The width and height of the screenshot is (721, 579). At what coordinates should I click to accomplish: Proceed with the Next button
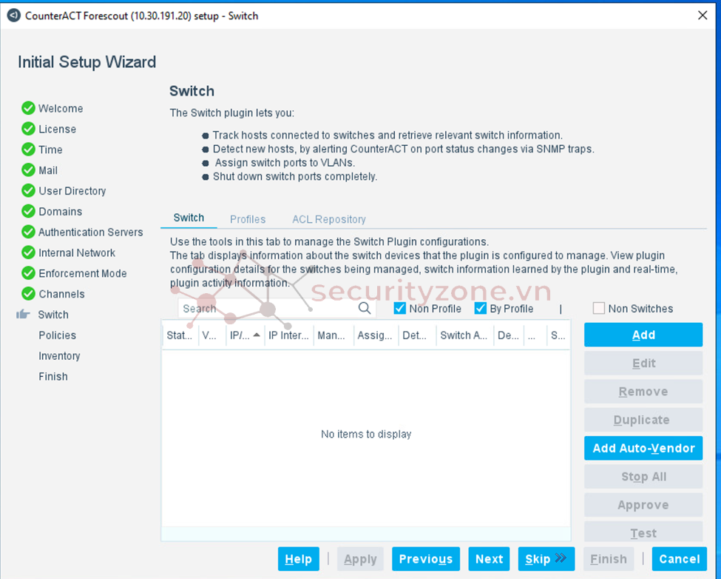click(489, 559)
